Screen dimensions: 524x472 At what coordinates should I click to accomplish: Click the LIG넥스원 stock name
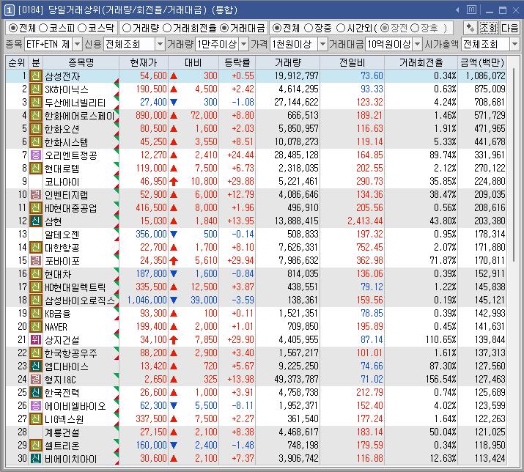(64, 418)
